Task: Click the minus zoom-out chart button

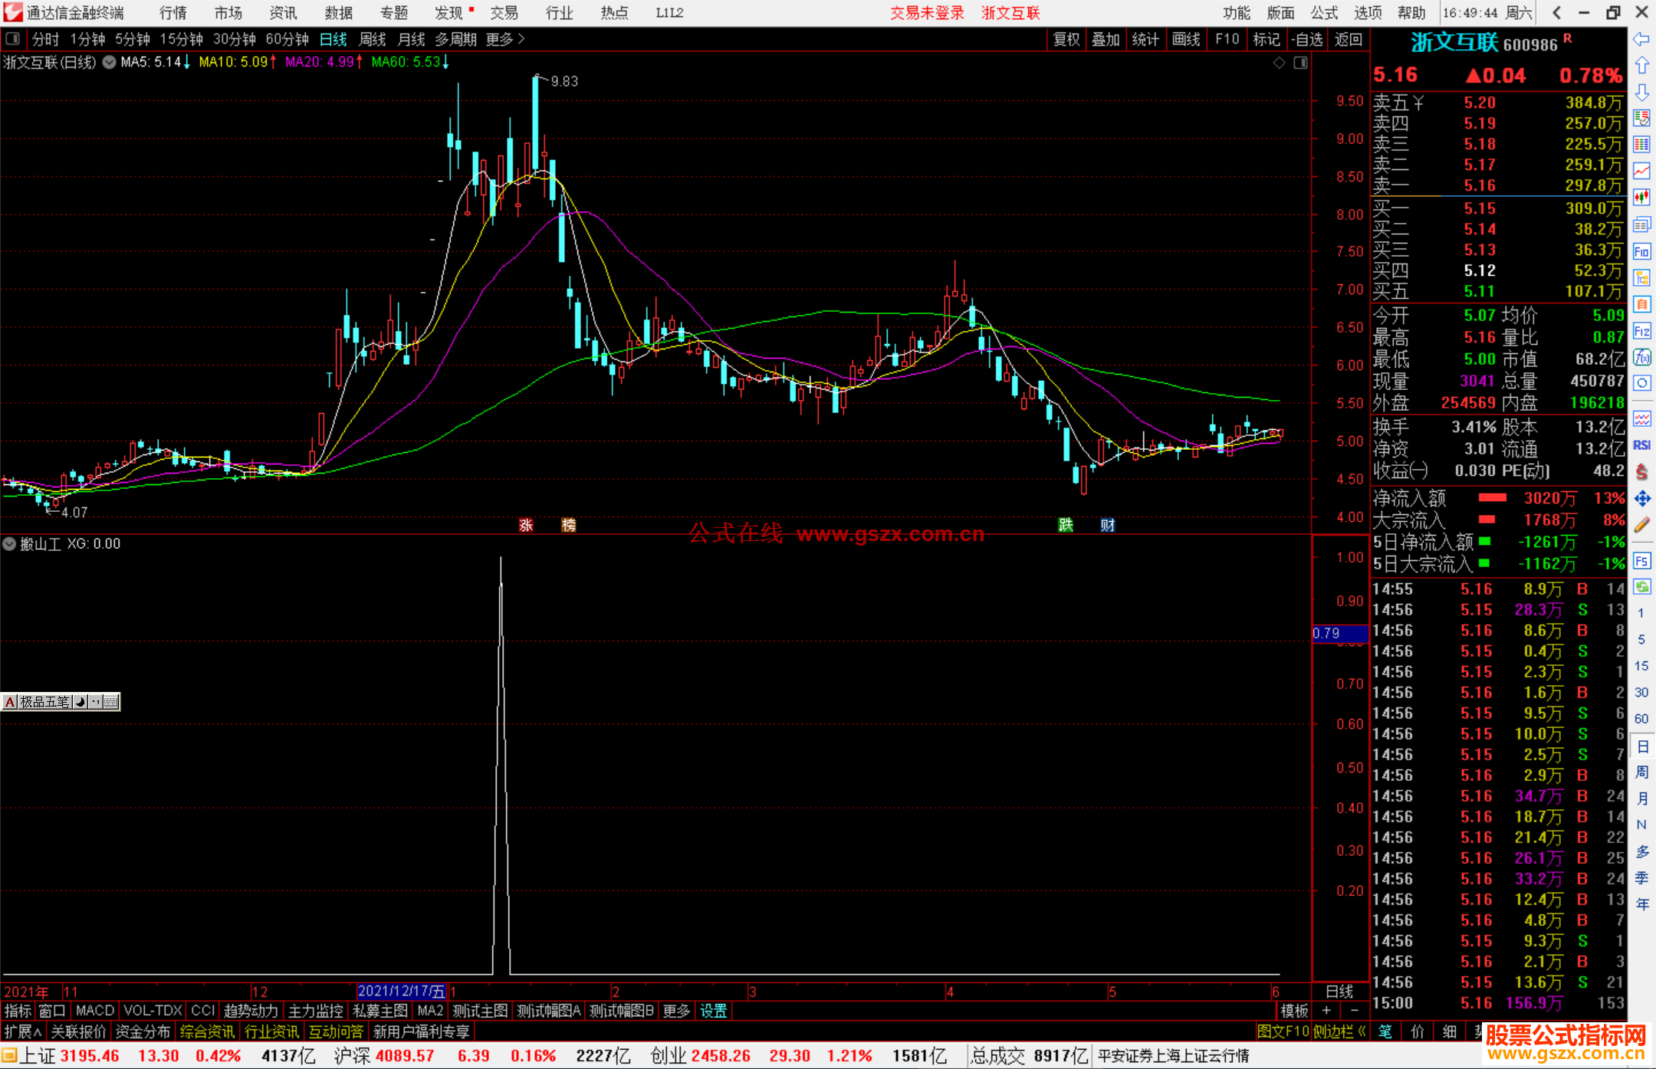Action: (x=1354, y=1011)
